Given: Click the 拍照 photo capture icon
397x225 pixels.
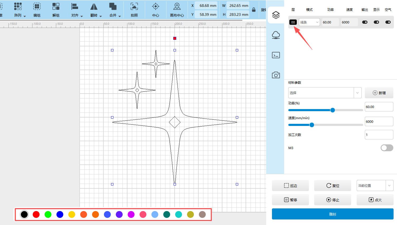Looking at the screenshot, I should coord(134,6).
